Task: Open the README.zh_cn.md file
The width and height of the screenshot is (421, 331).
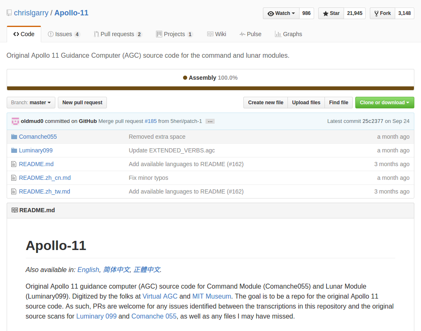Action: pos(45,178)
